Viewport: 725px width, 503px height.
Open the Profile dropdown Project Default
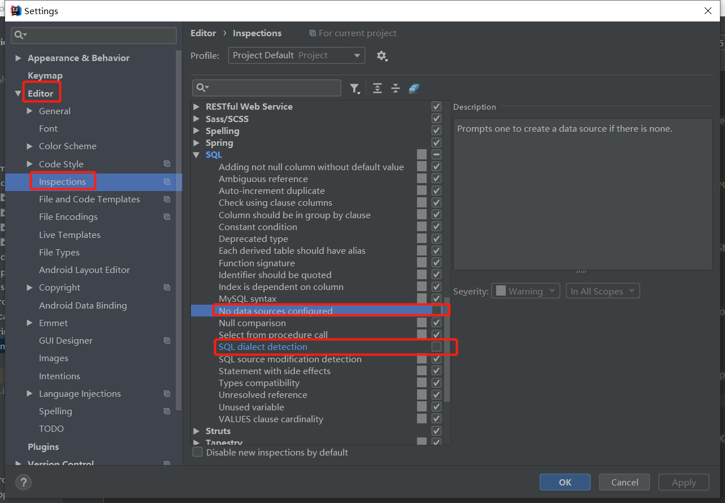(297, 55)
